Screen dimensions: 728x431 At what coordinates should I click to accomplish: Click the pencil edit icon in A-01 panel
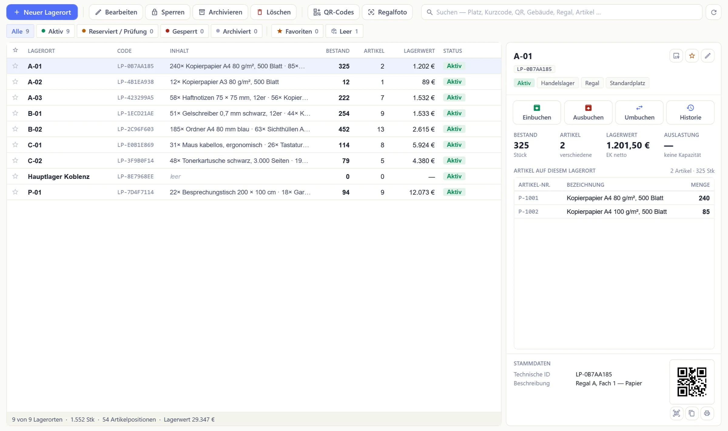click(x=707, y=56)
